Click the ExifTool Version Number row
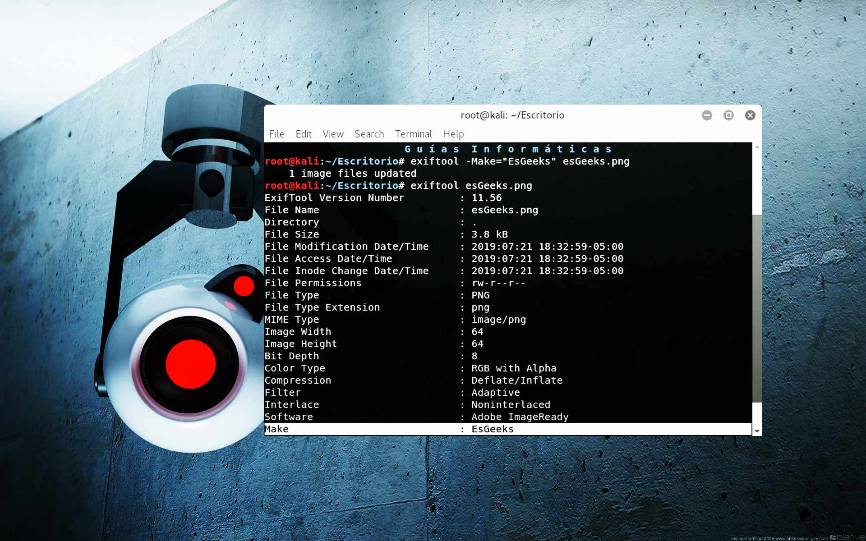866x541 pixels. point(382,198)
